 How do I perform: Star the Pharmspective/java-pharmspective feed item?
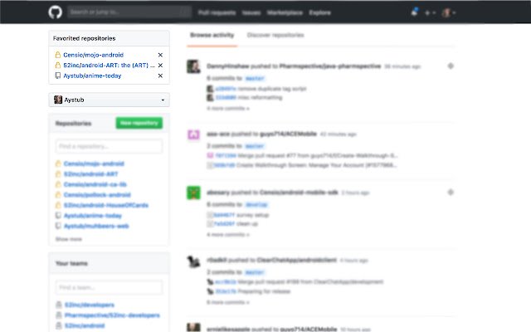(x=451, y=66)
